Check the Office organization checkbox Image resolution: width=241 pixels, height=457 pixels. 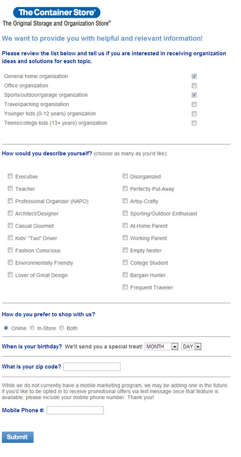(x=194, y=86)
